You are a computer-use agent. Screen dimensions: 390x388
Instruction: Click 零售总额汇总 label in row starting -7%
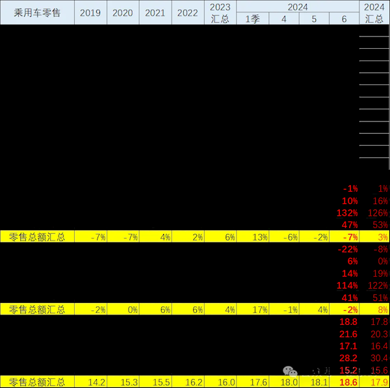tap(37, 237)
